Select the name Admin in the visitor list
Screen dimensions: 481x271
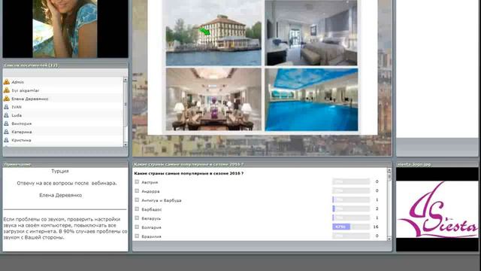click(x=17, y=82)
